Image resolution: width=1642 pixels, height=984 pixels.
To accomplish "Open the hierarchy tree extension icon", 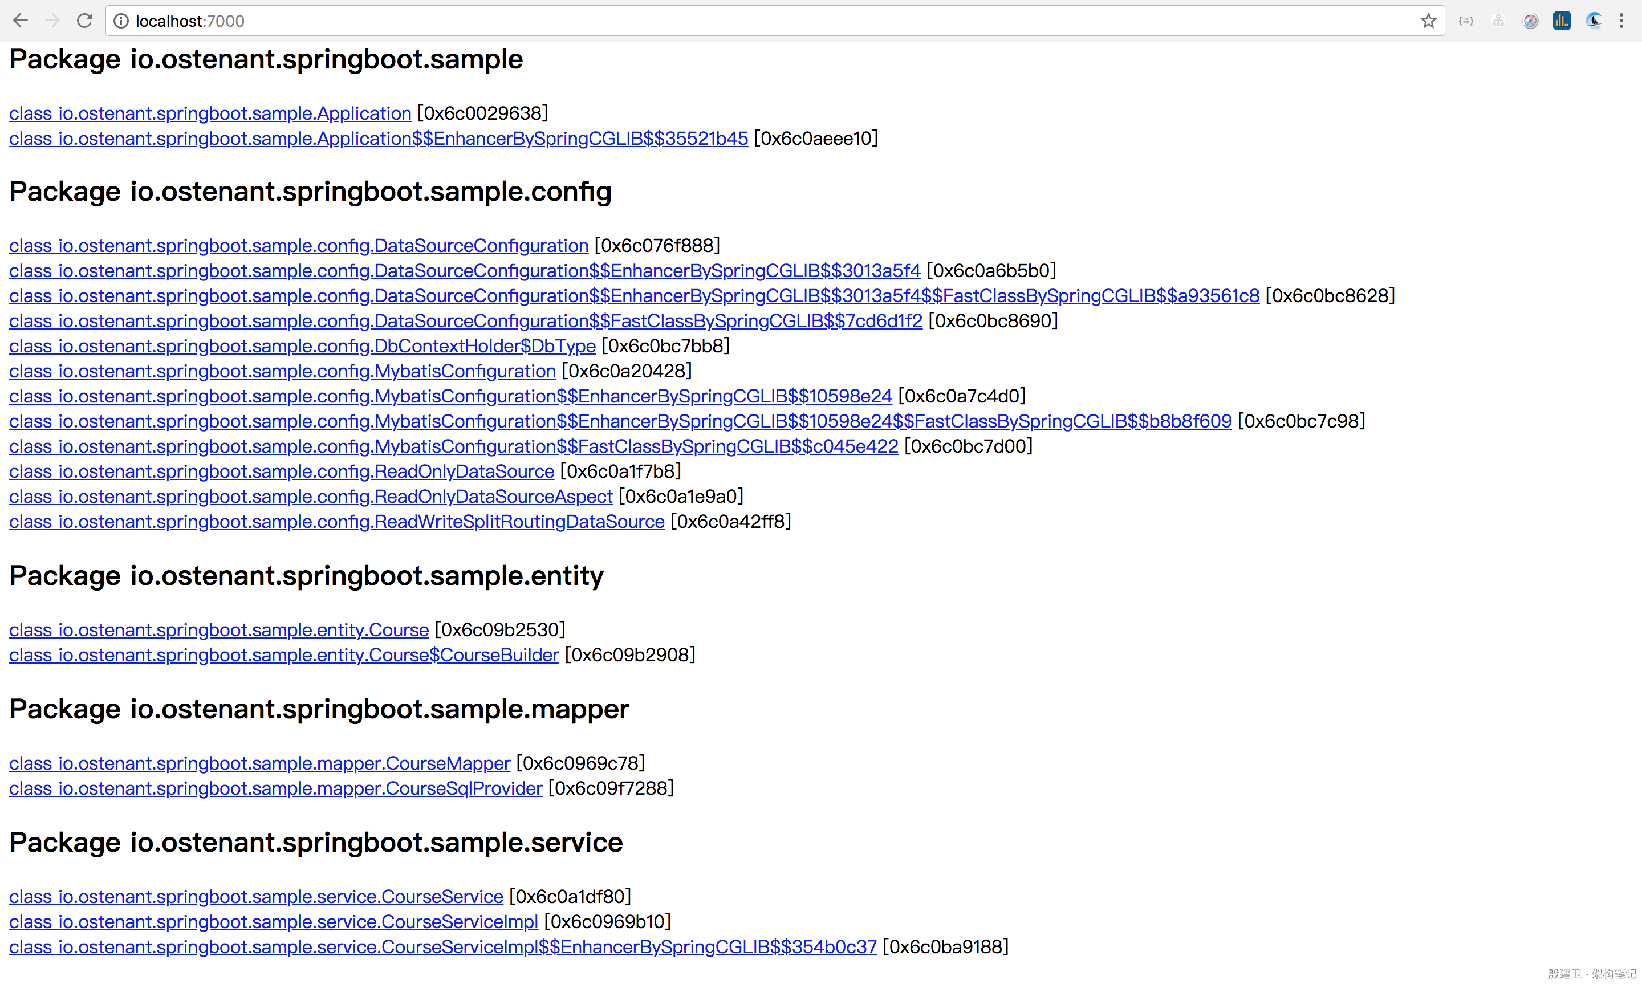I will pos(1498,21).
